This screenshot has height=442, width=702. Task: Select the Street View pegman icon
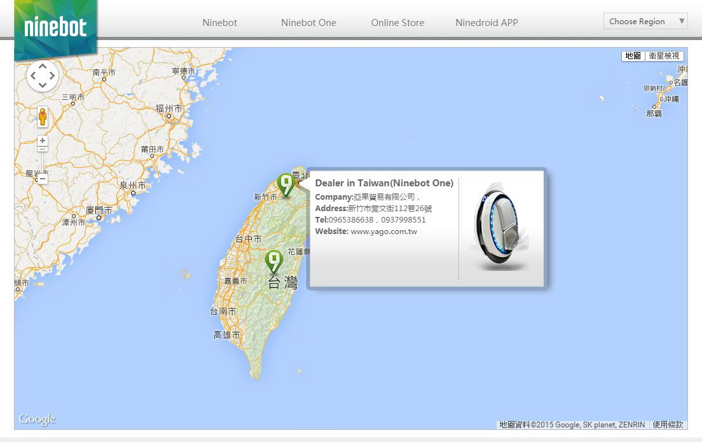pos(43,117)
